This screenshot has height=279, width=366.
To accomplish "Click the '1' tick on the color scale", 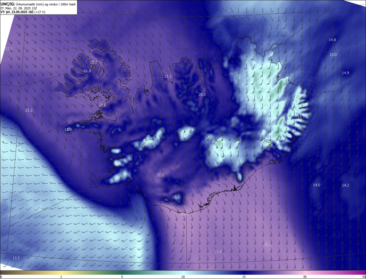I will [61, 277].
